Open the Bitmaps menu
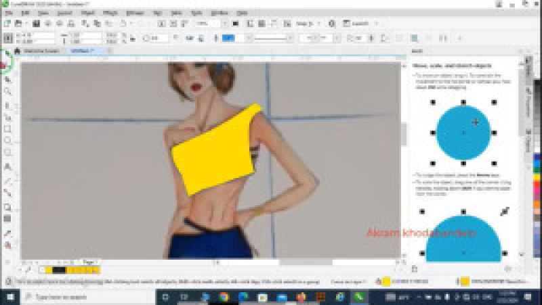This screenshot has height=305, width=542. (135, 13)
